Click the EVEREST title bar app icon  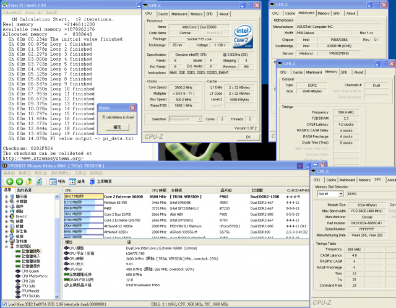pyautogui.click(x=4, y=165)
